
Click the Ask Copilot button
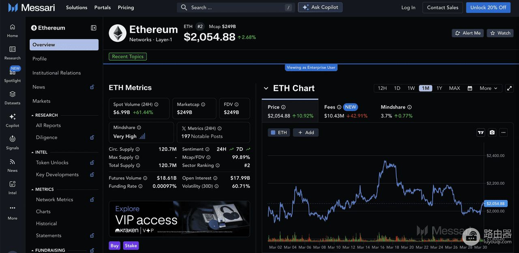320,7
